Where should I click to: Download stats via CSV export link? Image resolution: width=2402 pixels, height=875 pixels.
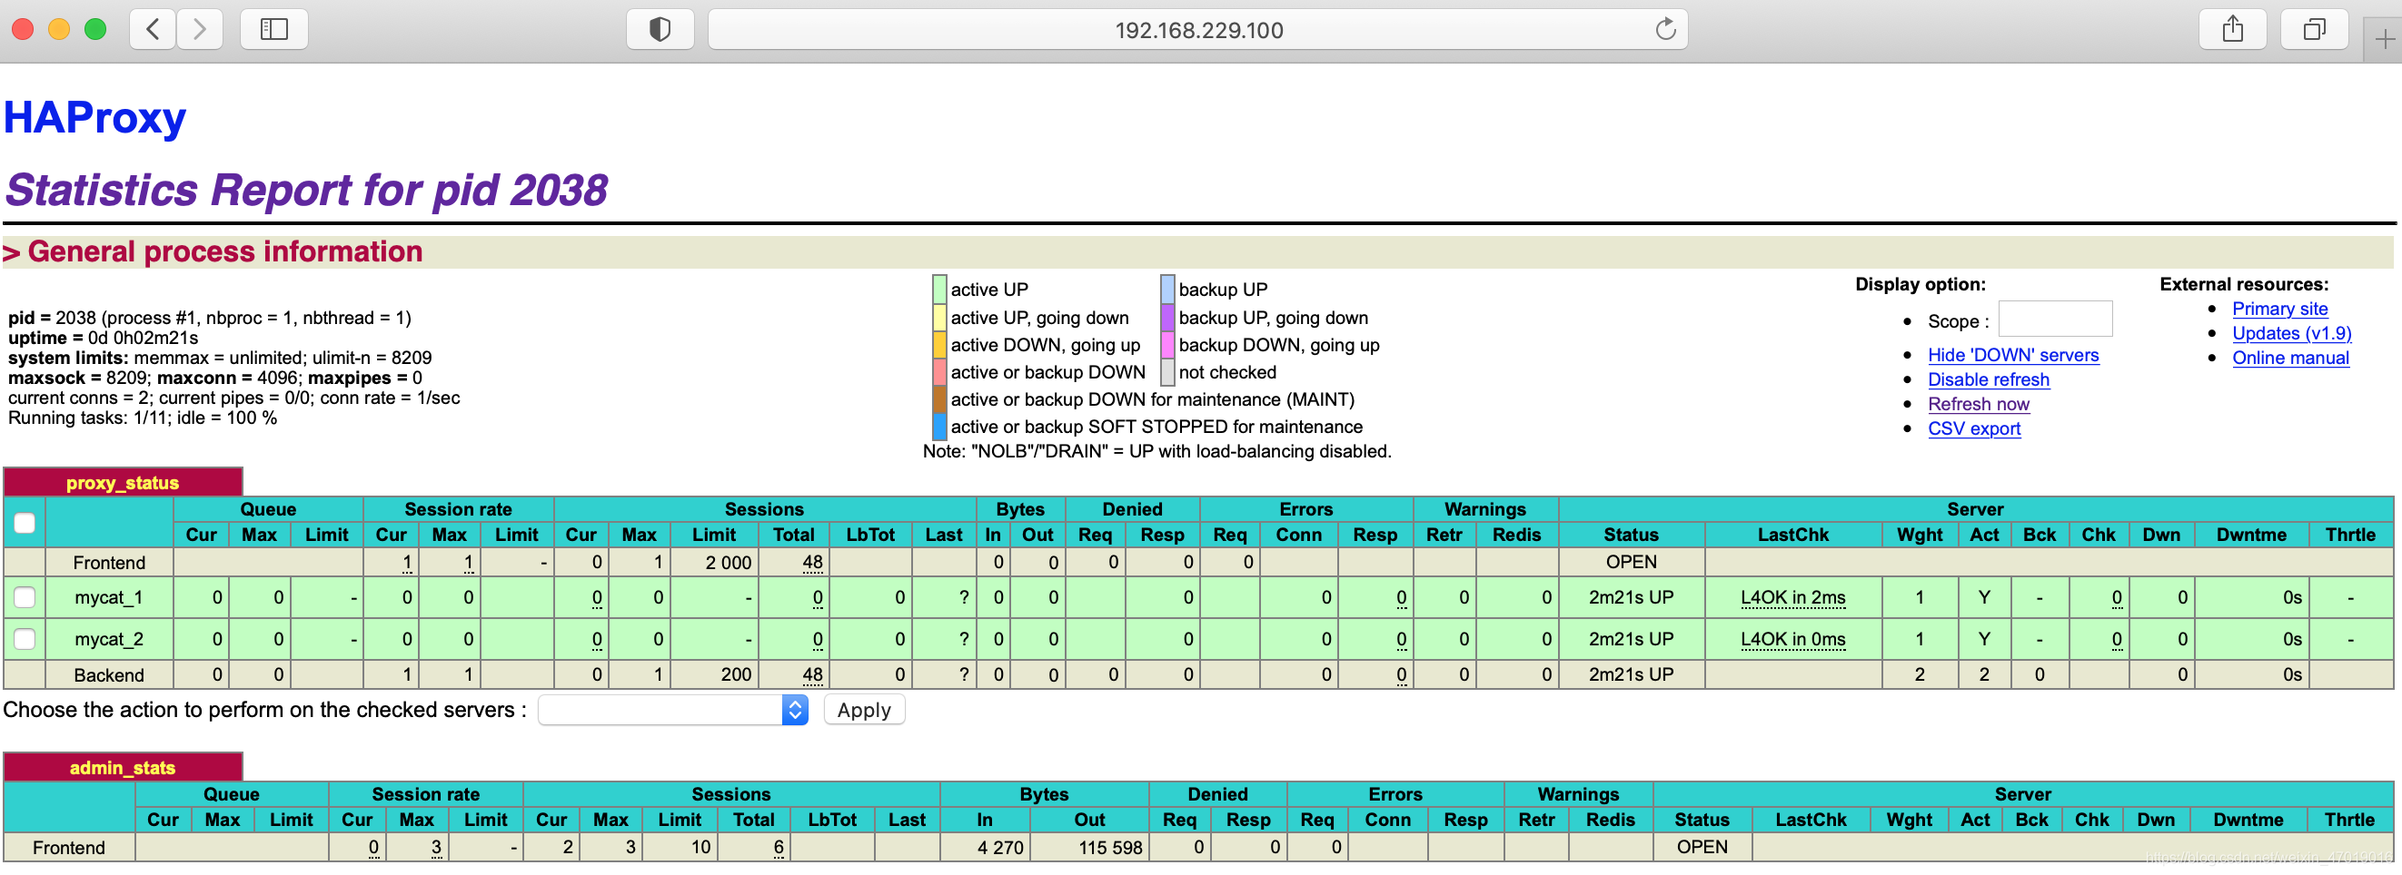(1974, 428)
